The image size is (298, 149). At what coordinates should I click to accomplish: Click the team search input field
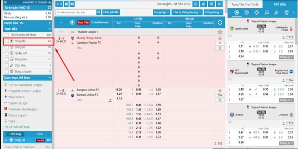coord(76,12)
